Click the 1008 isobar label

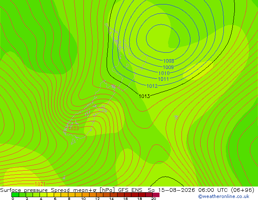coord(168,61)
